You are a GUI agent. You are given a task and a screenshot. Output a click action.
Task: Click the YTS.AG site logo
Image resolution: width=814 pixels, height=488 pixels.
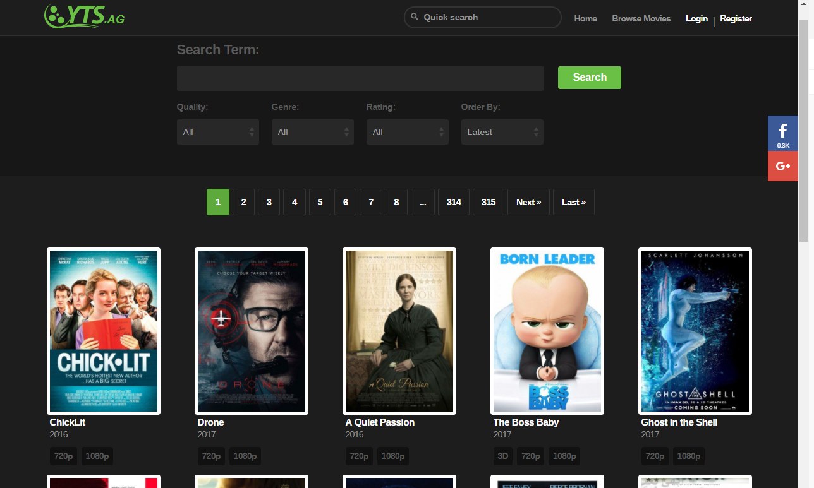84,16
